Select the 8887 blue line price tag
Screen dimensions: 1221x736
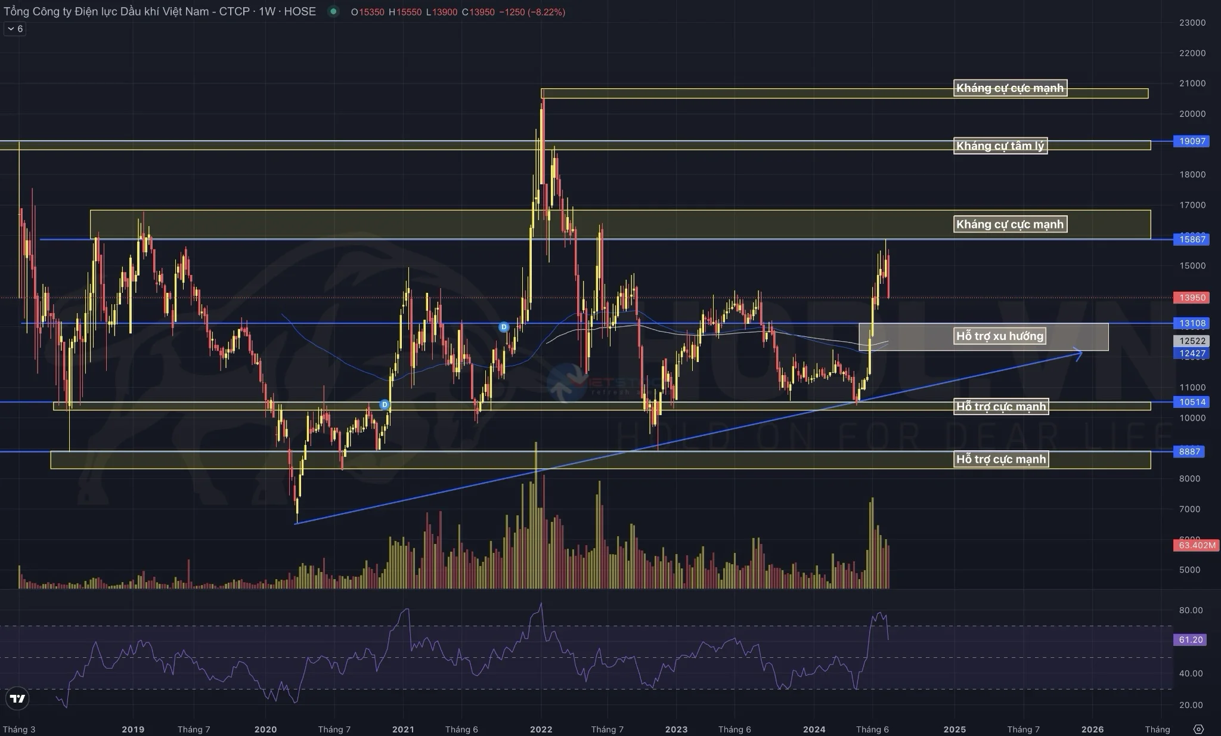(x=1189, y=452)
